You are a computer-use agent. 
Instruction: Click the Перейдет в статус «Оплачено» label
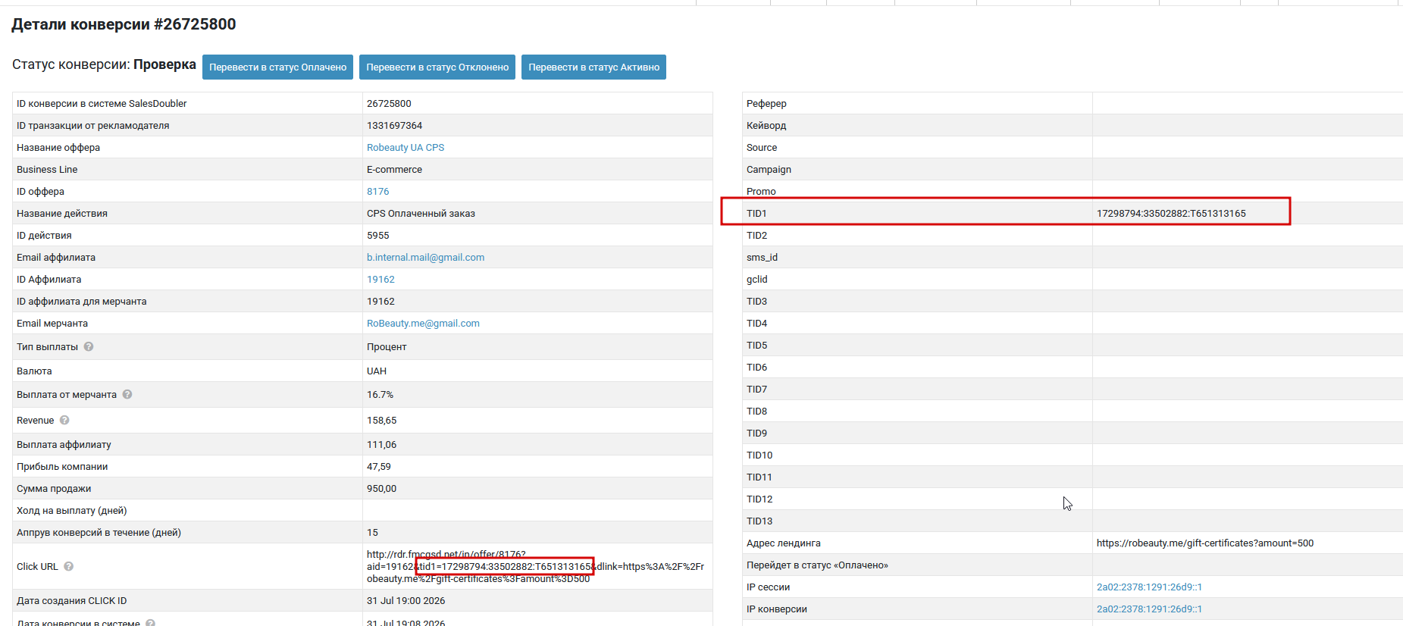[817, 565]
